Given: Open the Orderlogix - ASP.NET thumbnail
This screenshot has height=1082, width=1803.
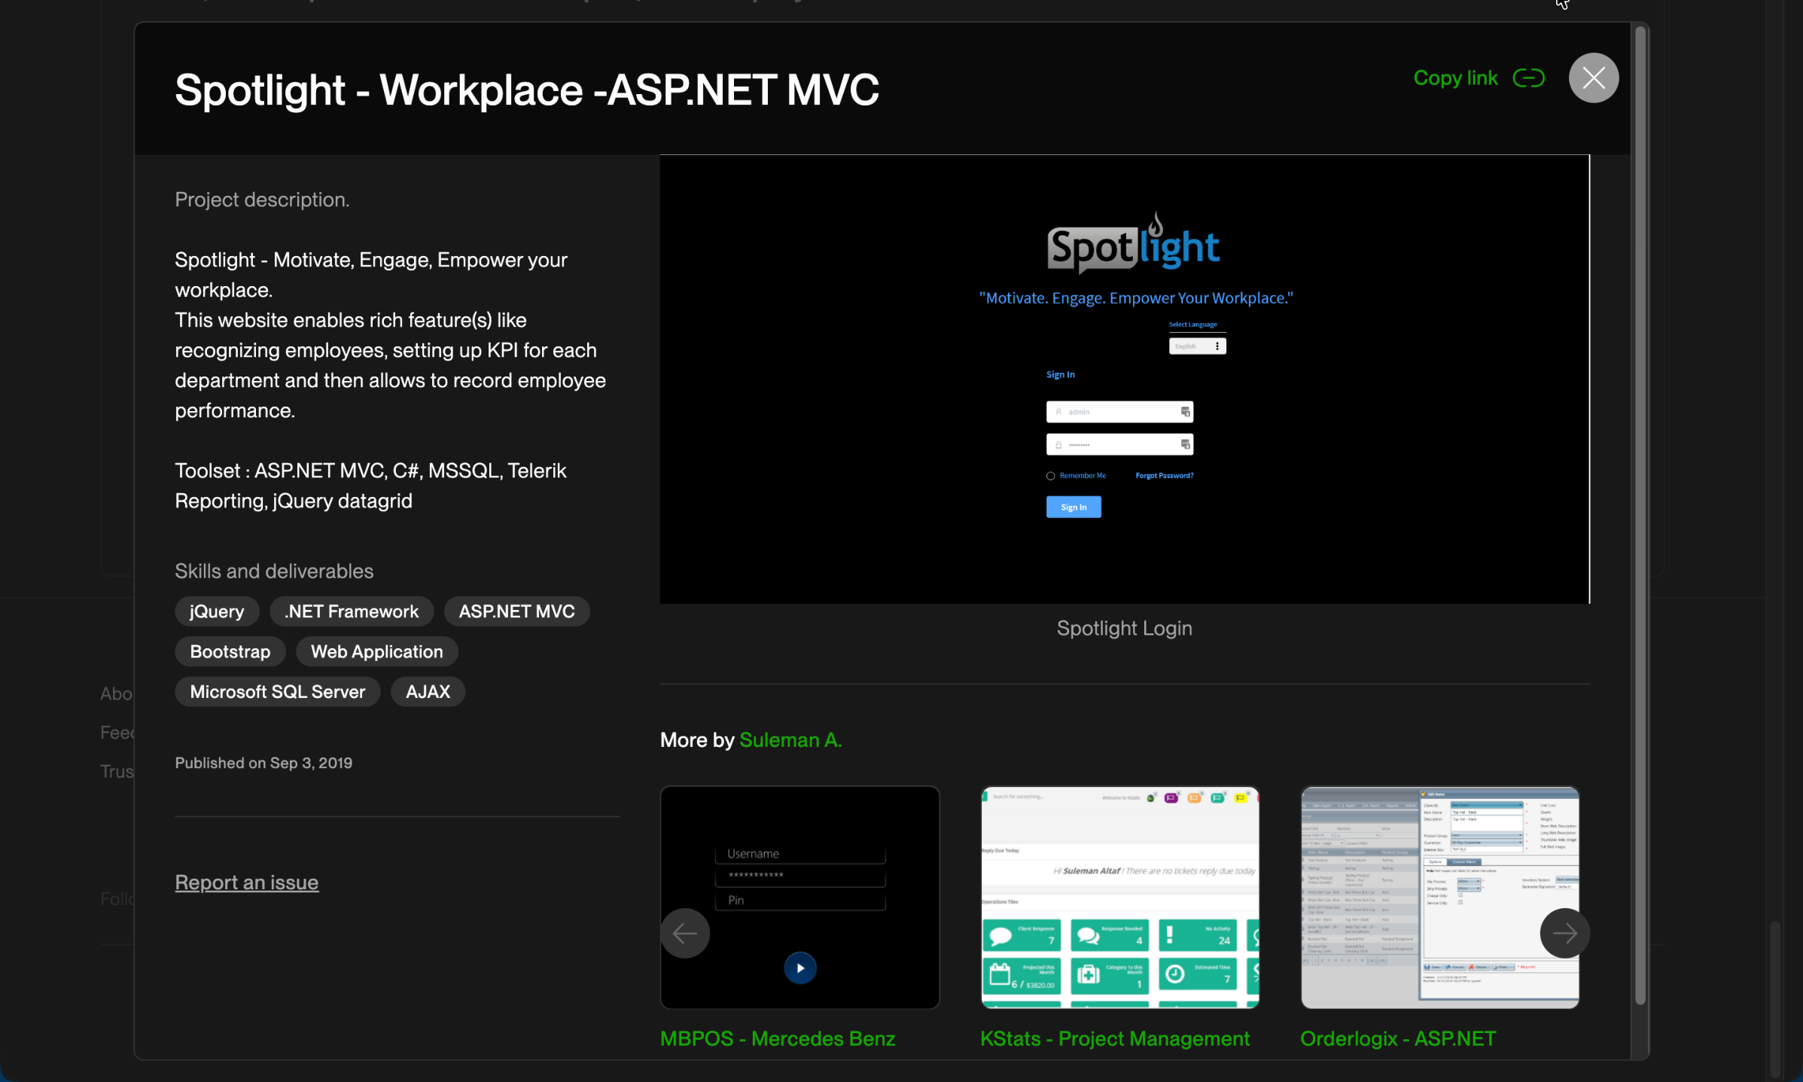Looking at the screenshot, I should (x=1439, y=898).
